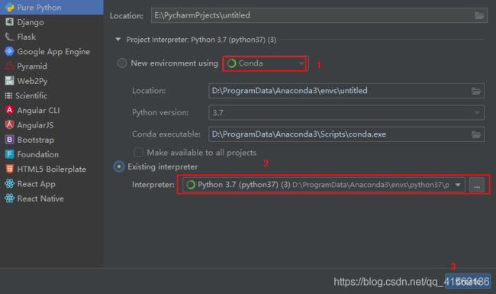Click the Angular CLI icon
This screenshot has width=496, height=294.
9,110
